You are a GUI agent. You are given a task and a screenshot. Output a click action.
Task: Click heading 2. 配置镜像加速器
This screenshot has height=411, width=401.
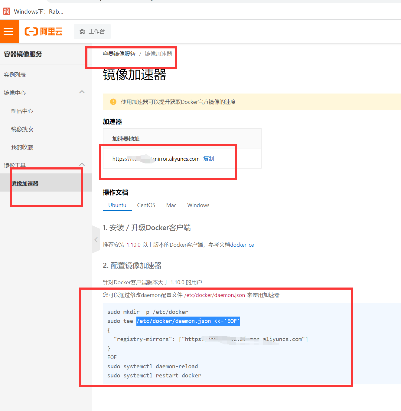click(x=132, y=265)
